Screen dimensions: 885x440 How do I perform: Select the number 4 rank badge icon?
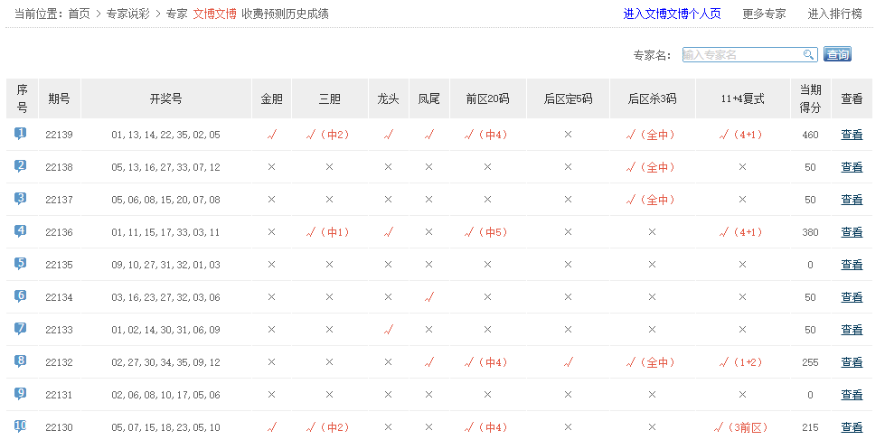coord(21,231)
